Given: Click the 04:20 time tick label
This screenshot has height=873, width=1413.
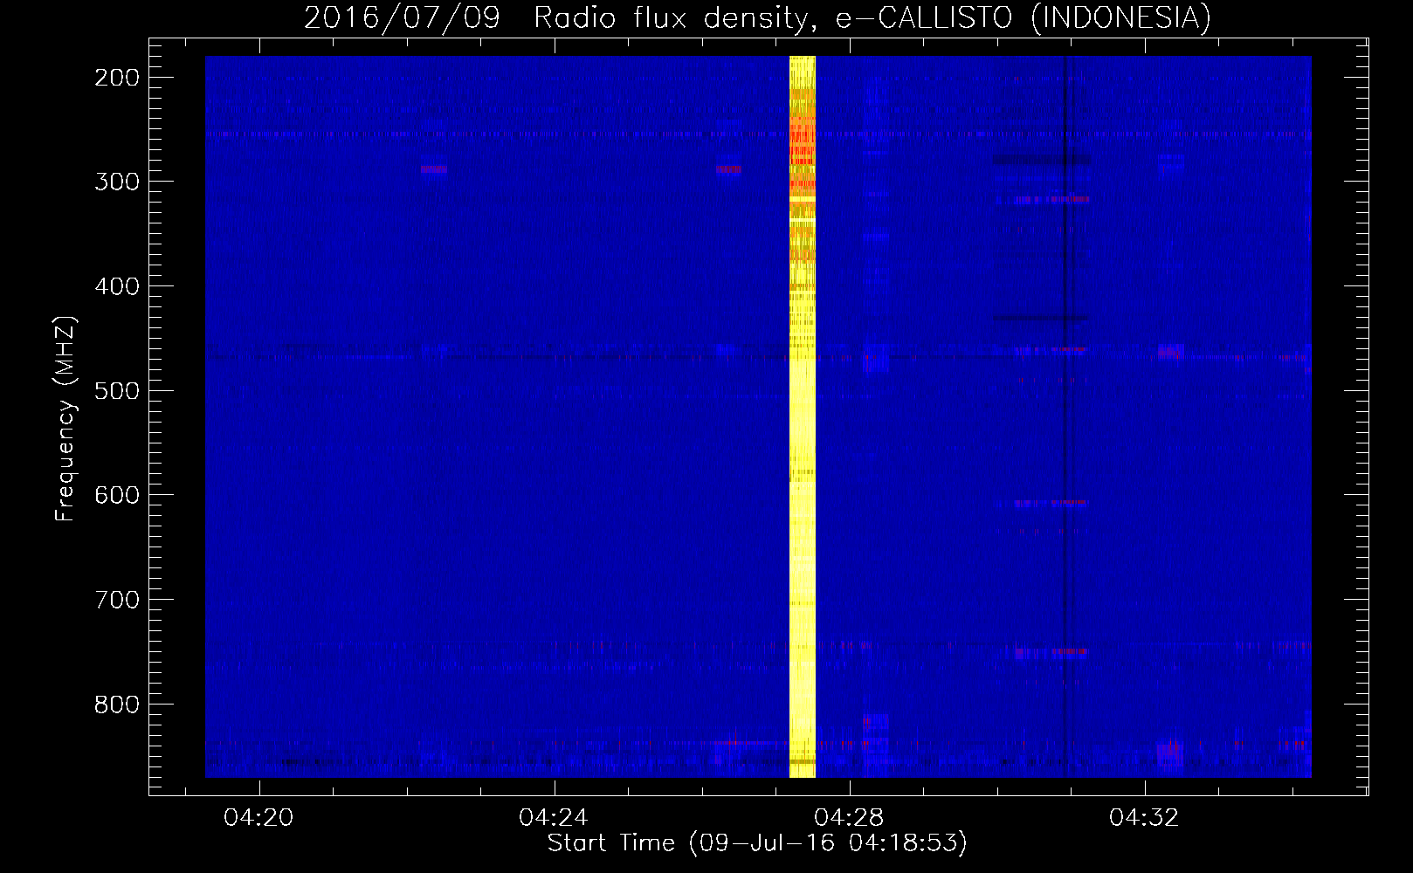Looking at the screenshot, I should click(258, 818).
